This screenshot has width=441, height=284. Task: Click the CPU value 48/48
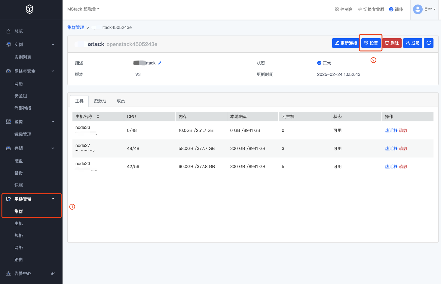tap(133, 148)
